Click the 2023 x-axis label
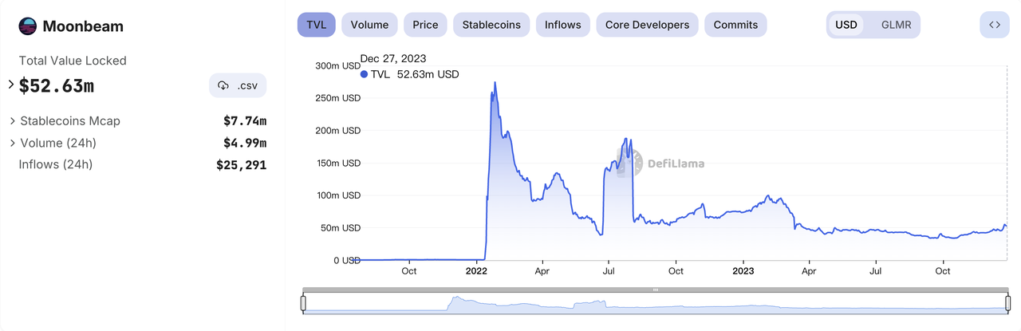The width and height of the screenshot is (1021, 331). (x=743, y=271)
